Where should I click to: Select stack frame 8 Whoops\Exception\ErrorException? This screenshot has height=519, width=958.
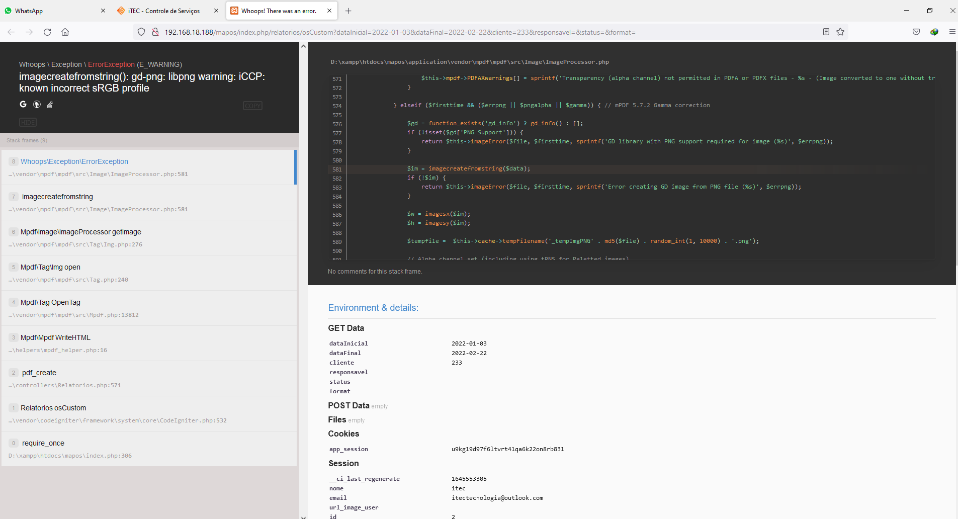point(149,167)
